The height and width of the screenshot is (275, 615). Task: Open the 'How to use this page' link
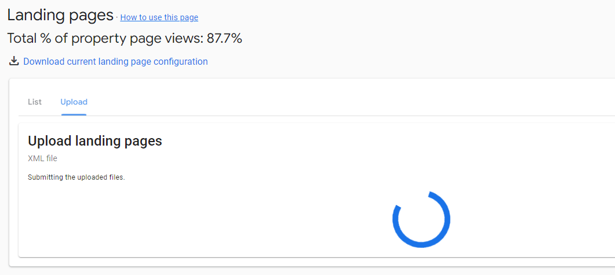[x=159, y=17]
